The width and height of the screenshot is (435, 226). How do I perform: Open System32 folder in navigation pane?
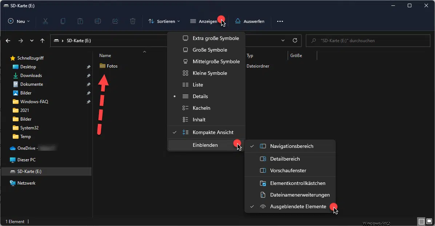pyautogui.click(x=26, y=128)
